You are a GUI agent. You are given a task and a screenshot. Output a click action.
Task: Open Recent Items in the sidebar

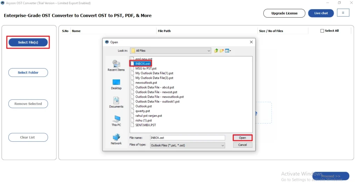tap(116, 66)
